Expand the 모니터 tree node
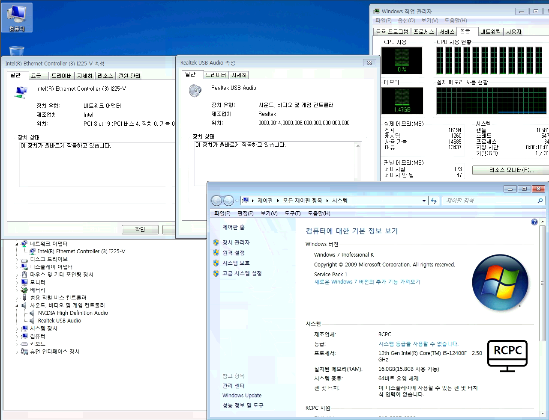Viewport: 549px width, 420px height. coord(17,283)
